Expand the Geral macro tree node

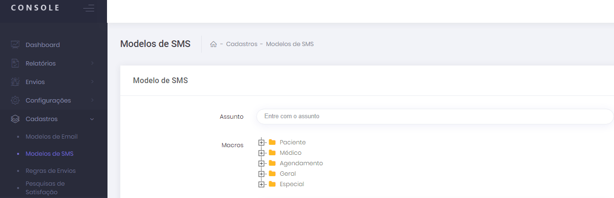pyautogui.click(x=261, y=174)
